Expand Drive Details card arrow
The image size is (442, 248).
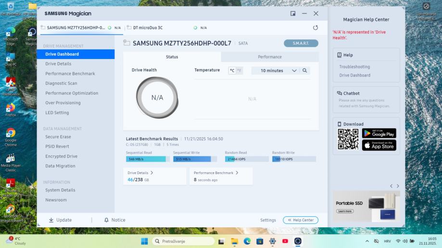click(x=152, y=173)
